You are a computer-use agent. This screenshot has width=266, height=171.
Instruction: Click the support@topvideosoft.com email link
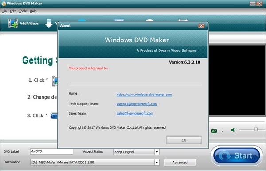[x=137, y=104]
